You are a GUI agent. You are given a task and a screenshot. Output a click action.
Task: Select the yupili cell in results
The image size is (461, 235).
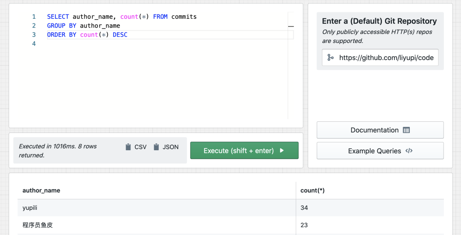(30, 208)
